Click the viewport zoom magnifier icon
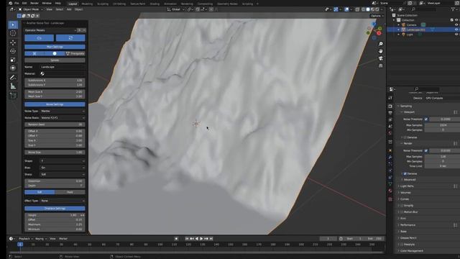460x259 pixels. tap(380, 44)
